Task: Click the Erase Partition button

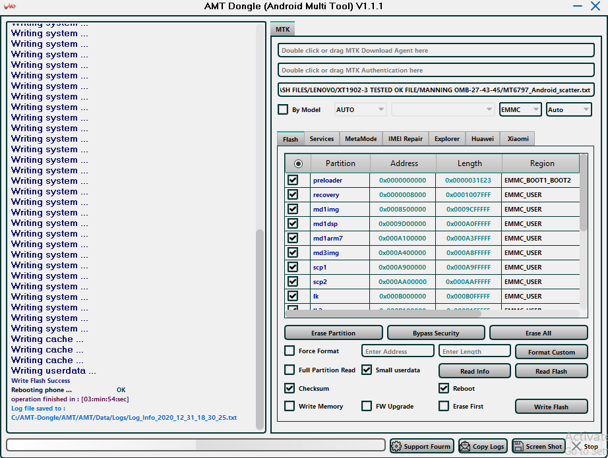Action: pos(334,333)
